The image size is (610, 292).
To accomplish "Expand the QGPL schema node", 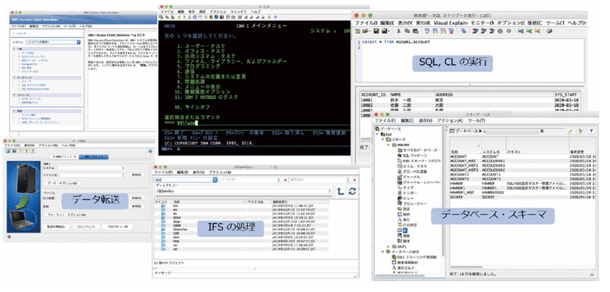I will [388, 246].
